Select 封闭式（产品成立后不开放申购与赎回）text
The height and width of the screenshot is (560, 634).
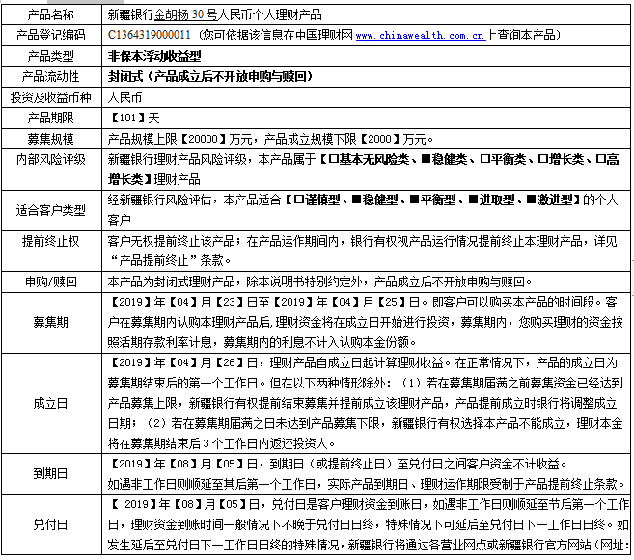click(x=210, y=76)
